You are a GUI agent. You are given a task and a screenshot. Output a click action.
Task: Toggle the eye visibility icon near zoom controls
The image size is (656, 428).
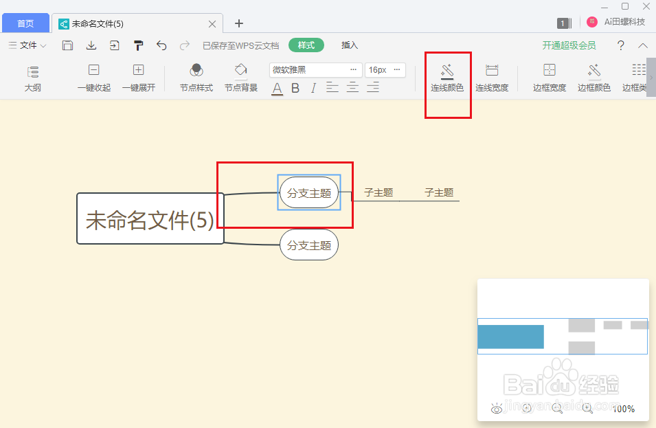[x=497, y=408]
